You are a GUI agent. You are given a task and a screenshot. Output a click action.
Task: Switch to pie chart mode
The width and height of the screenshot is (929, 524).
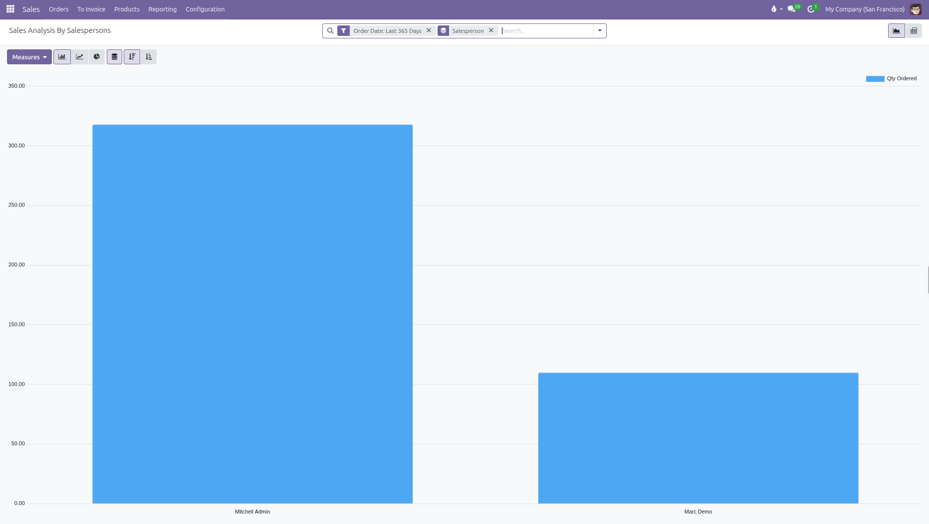coord(97,57)
